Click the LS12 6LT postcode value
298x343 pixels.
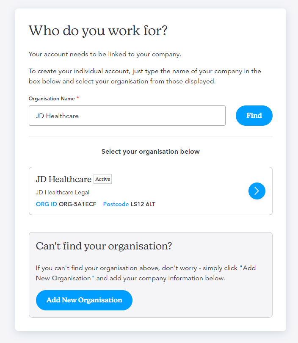143,204
